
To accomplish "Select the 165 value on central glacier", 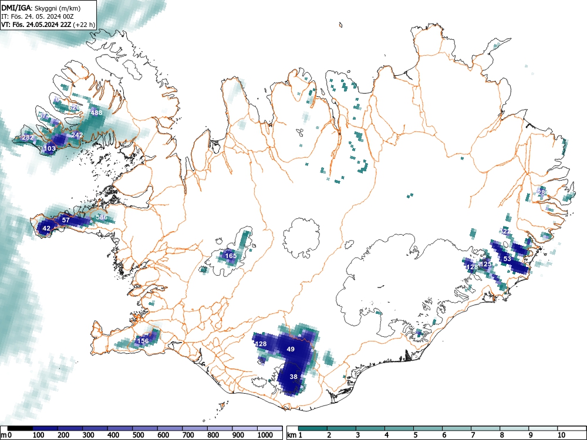I will click(x=231, y=256).
